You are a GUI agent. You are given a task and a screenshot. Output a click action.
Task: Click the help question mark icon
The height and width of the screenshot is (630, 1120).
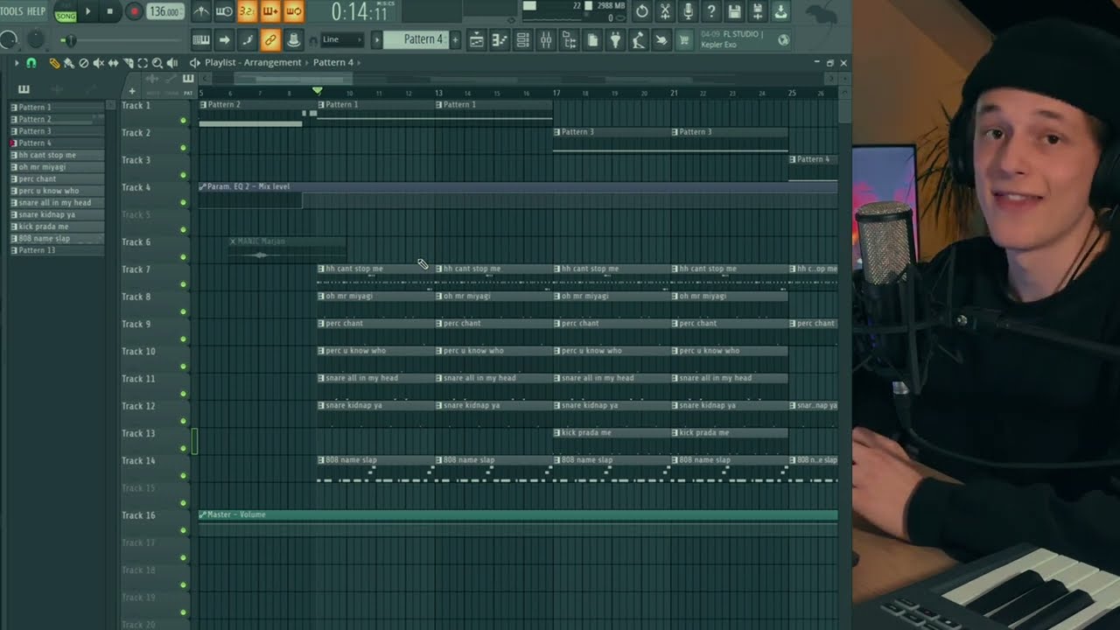[711, 11]
